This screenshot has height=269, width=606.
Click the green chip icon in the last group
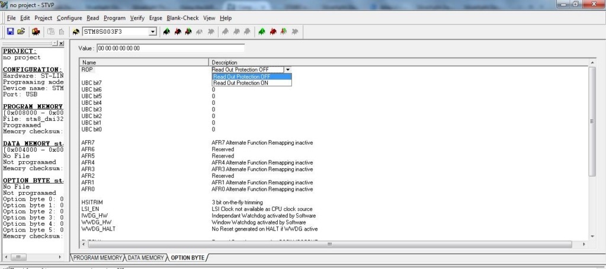coord(262,31)
